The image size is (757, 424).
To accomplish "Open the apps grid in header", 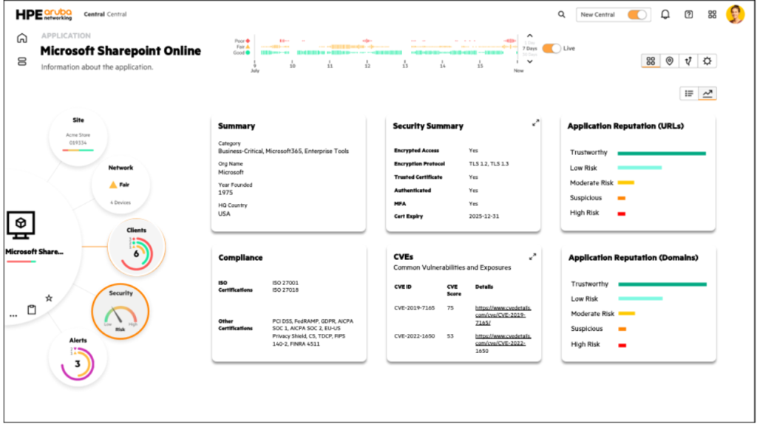I will 712,14.
